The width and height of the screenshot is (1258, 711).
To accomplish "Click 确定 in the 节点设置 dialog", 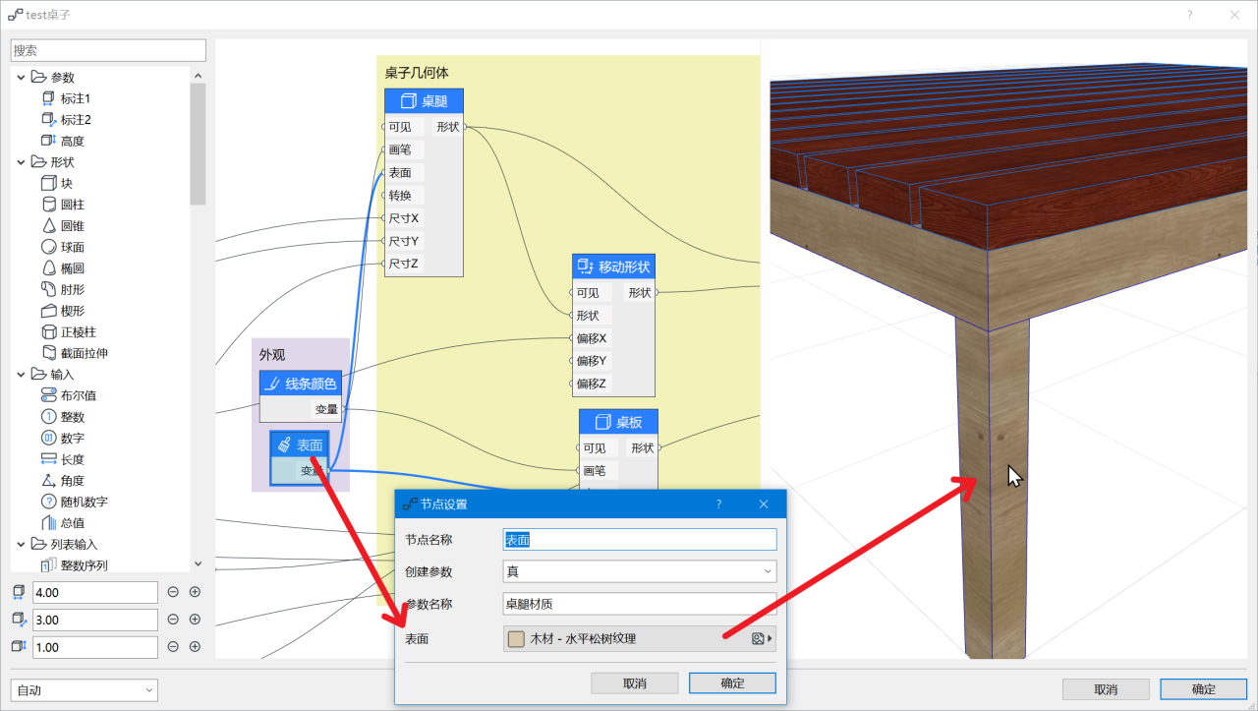I will [x=732, y=682].
